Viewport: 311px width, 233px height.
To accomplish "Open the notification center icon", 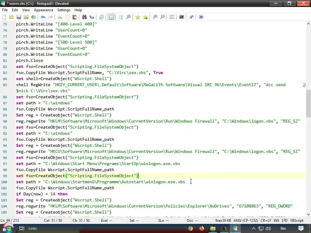I will point(301,228).
